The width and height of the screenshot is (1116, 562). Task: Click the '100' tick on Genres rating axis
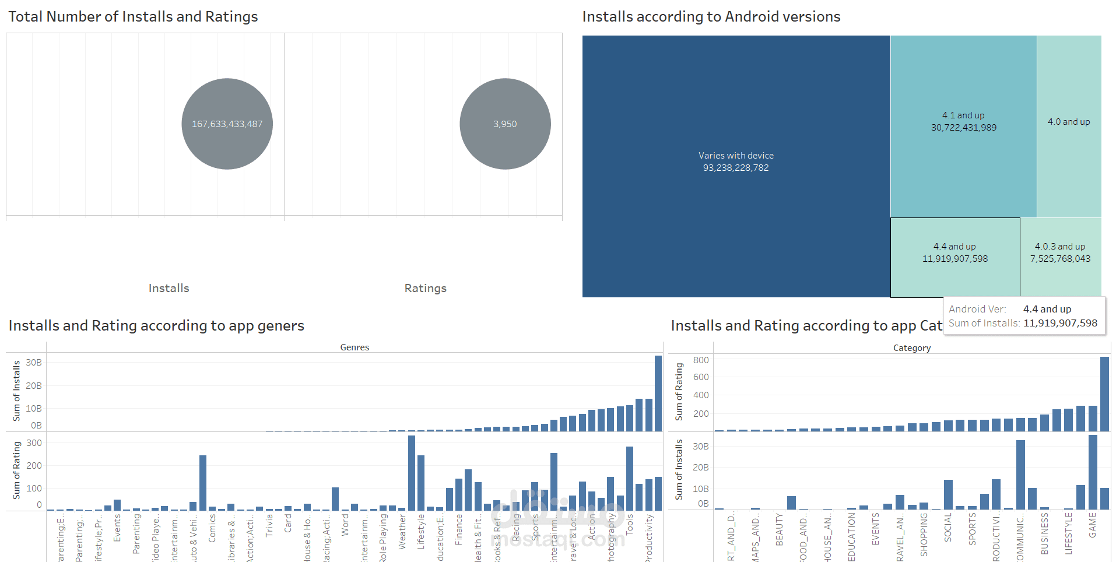coord(34,489)
